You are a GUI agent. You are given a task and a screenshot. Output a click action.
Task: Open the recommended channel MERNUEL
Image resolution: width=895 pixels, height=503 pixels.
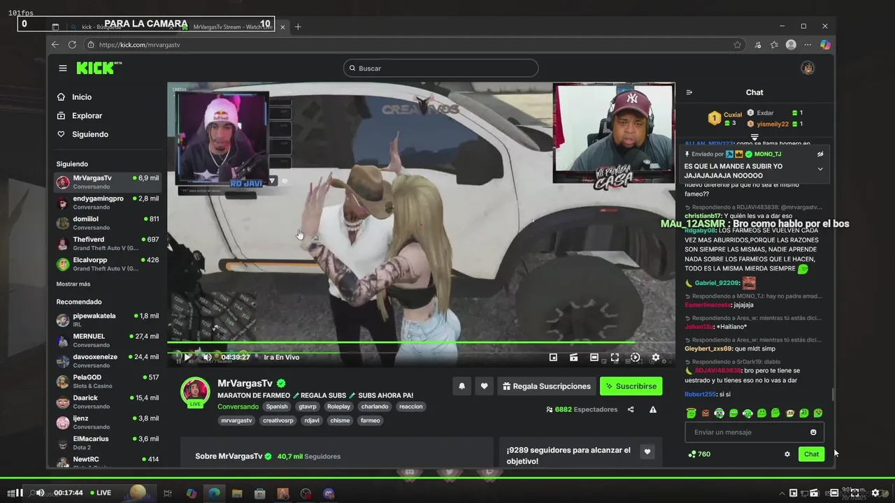click(x=108, y=340)
